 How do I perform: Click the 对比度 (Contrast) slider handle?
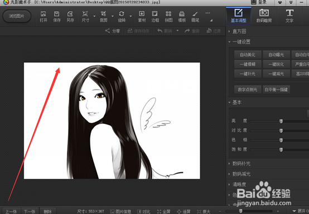[x=281, y=131]
